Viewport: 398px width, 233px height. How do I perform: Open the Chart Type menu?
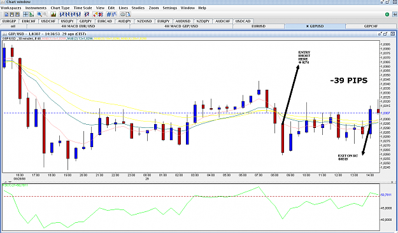pos(60,8)
